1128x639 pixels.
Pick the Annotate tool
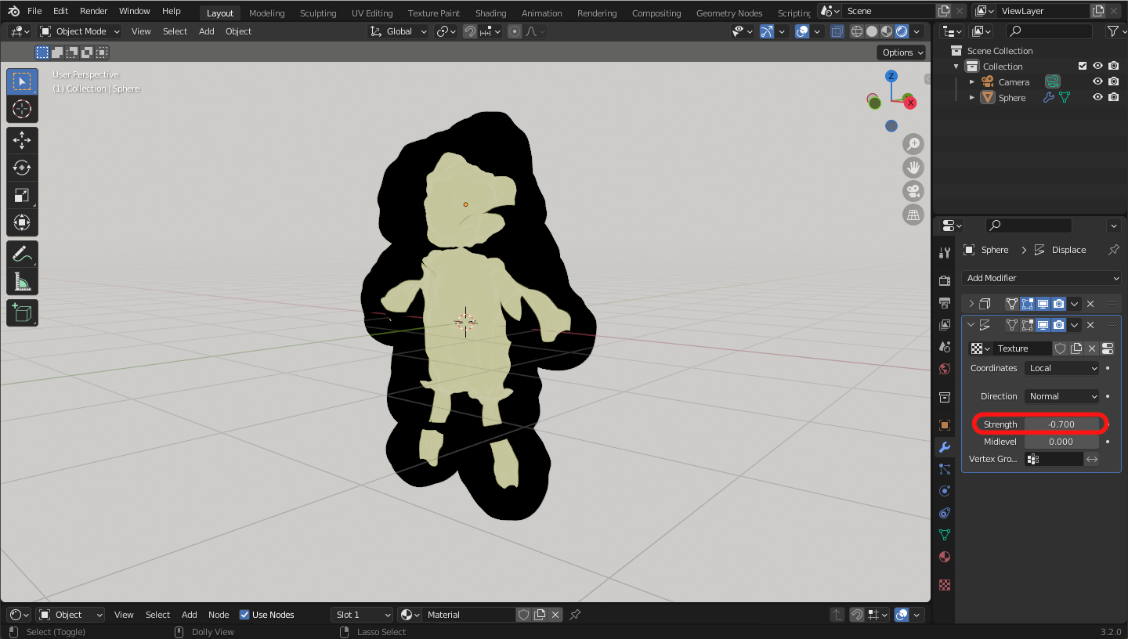(x=22, y=254)
